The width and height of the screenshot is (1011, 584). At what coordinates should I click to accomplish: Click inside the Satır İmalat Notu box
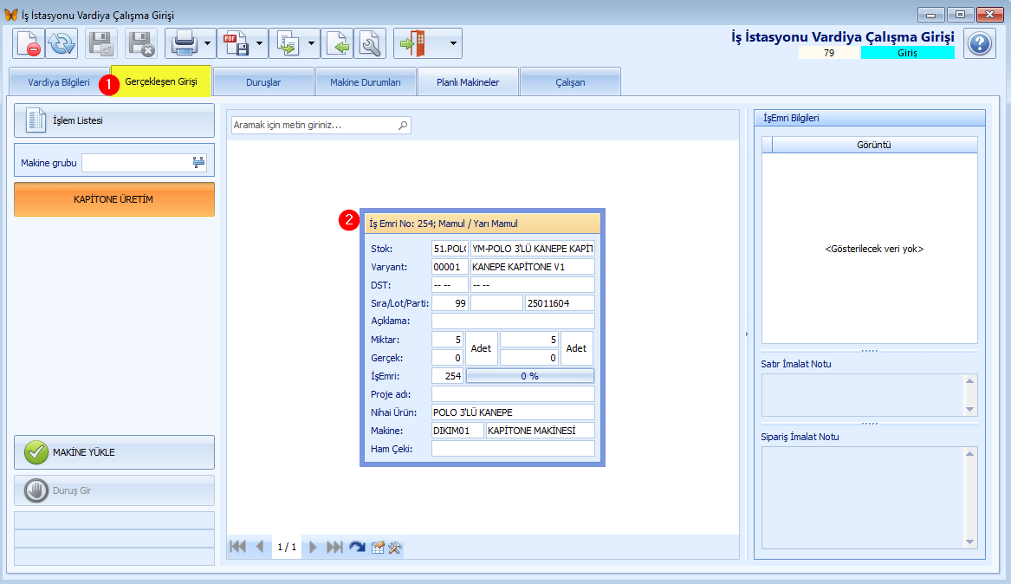point(863,395)
